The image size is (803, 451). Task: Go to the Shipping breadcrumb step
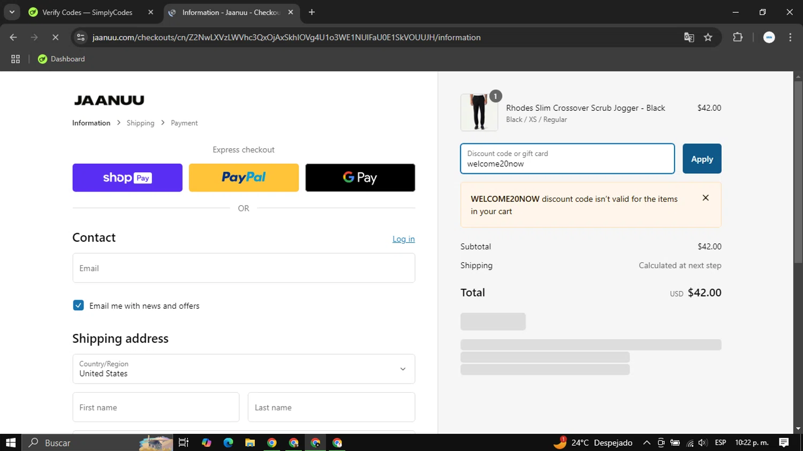click(140, 123)
